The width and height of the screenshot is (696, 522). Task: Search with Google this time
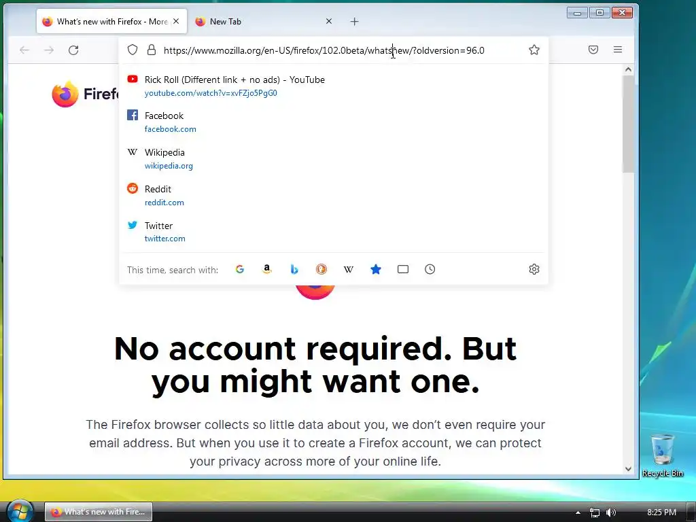(240, 269)
